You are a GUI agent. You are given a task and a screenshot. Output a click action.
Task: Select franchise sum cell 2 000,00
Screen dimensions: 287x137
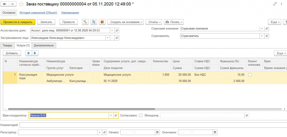232,81
